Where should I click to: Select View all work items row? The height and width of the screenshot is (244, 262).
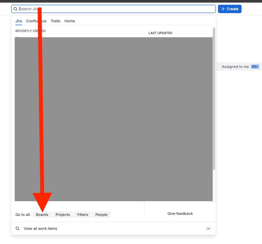click(114, 229)
